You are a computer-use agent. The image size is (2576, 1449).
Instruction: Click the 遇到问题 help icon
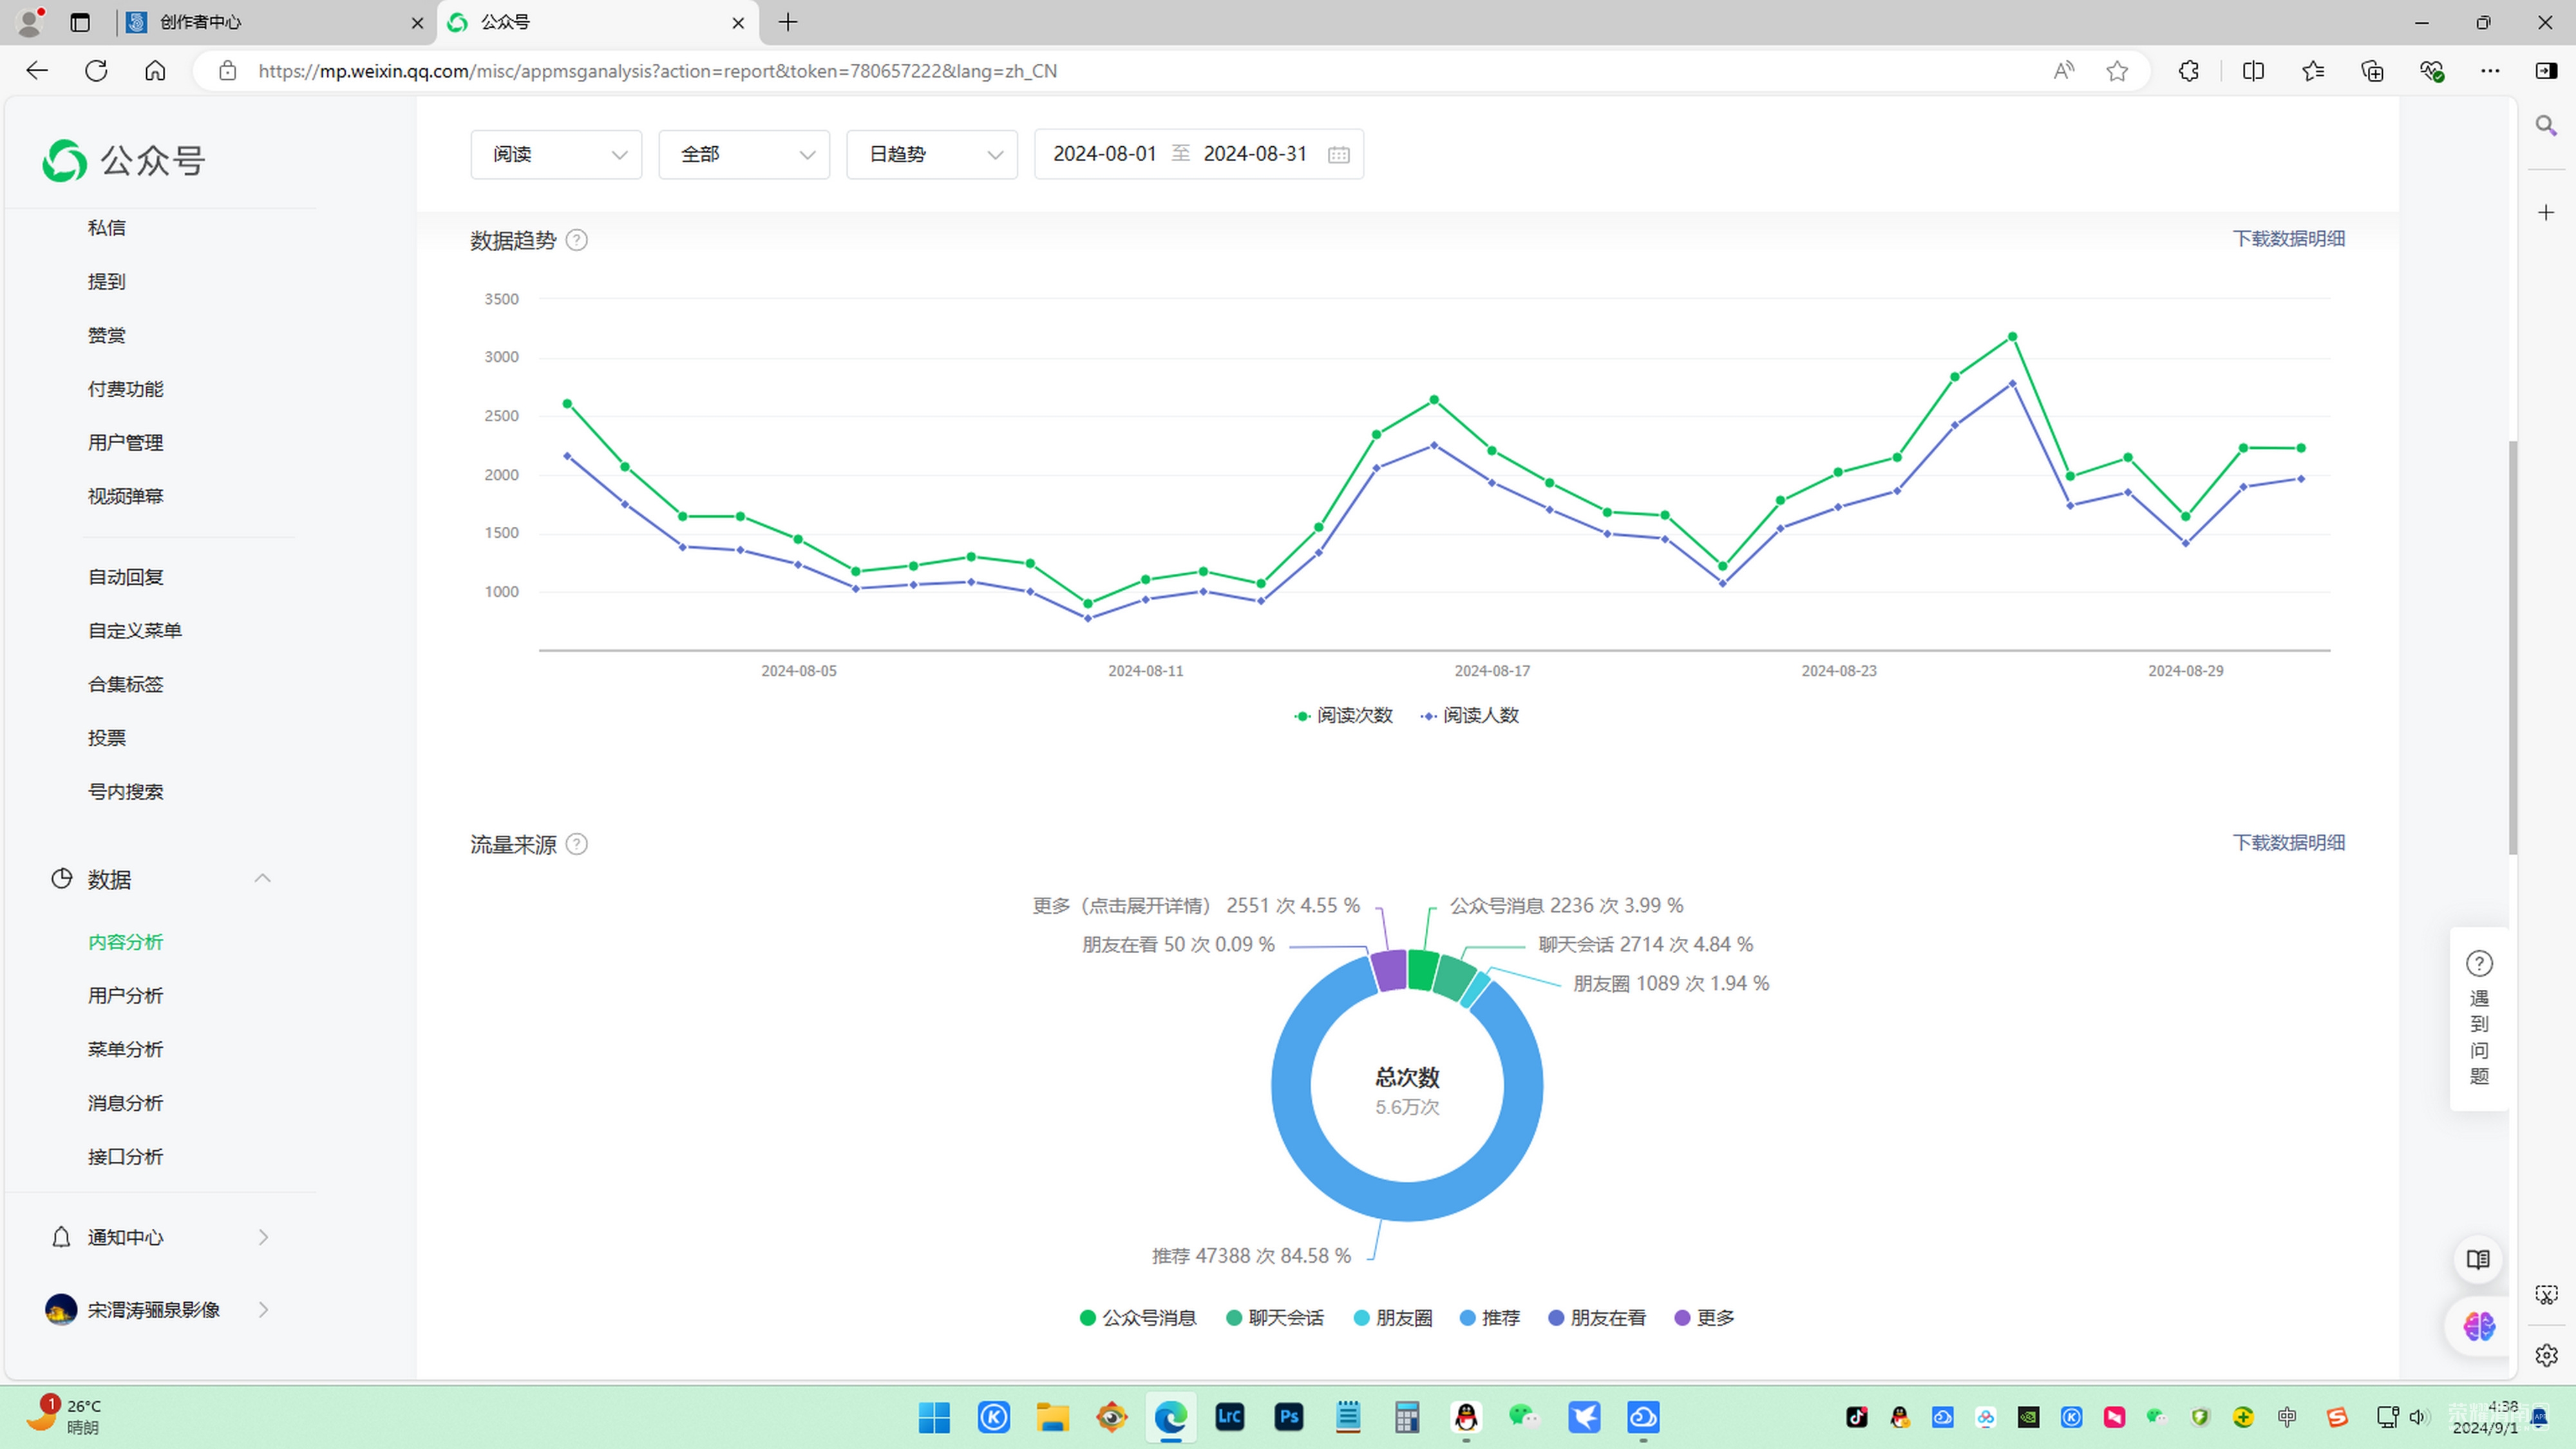pos(2479,964)
